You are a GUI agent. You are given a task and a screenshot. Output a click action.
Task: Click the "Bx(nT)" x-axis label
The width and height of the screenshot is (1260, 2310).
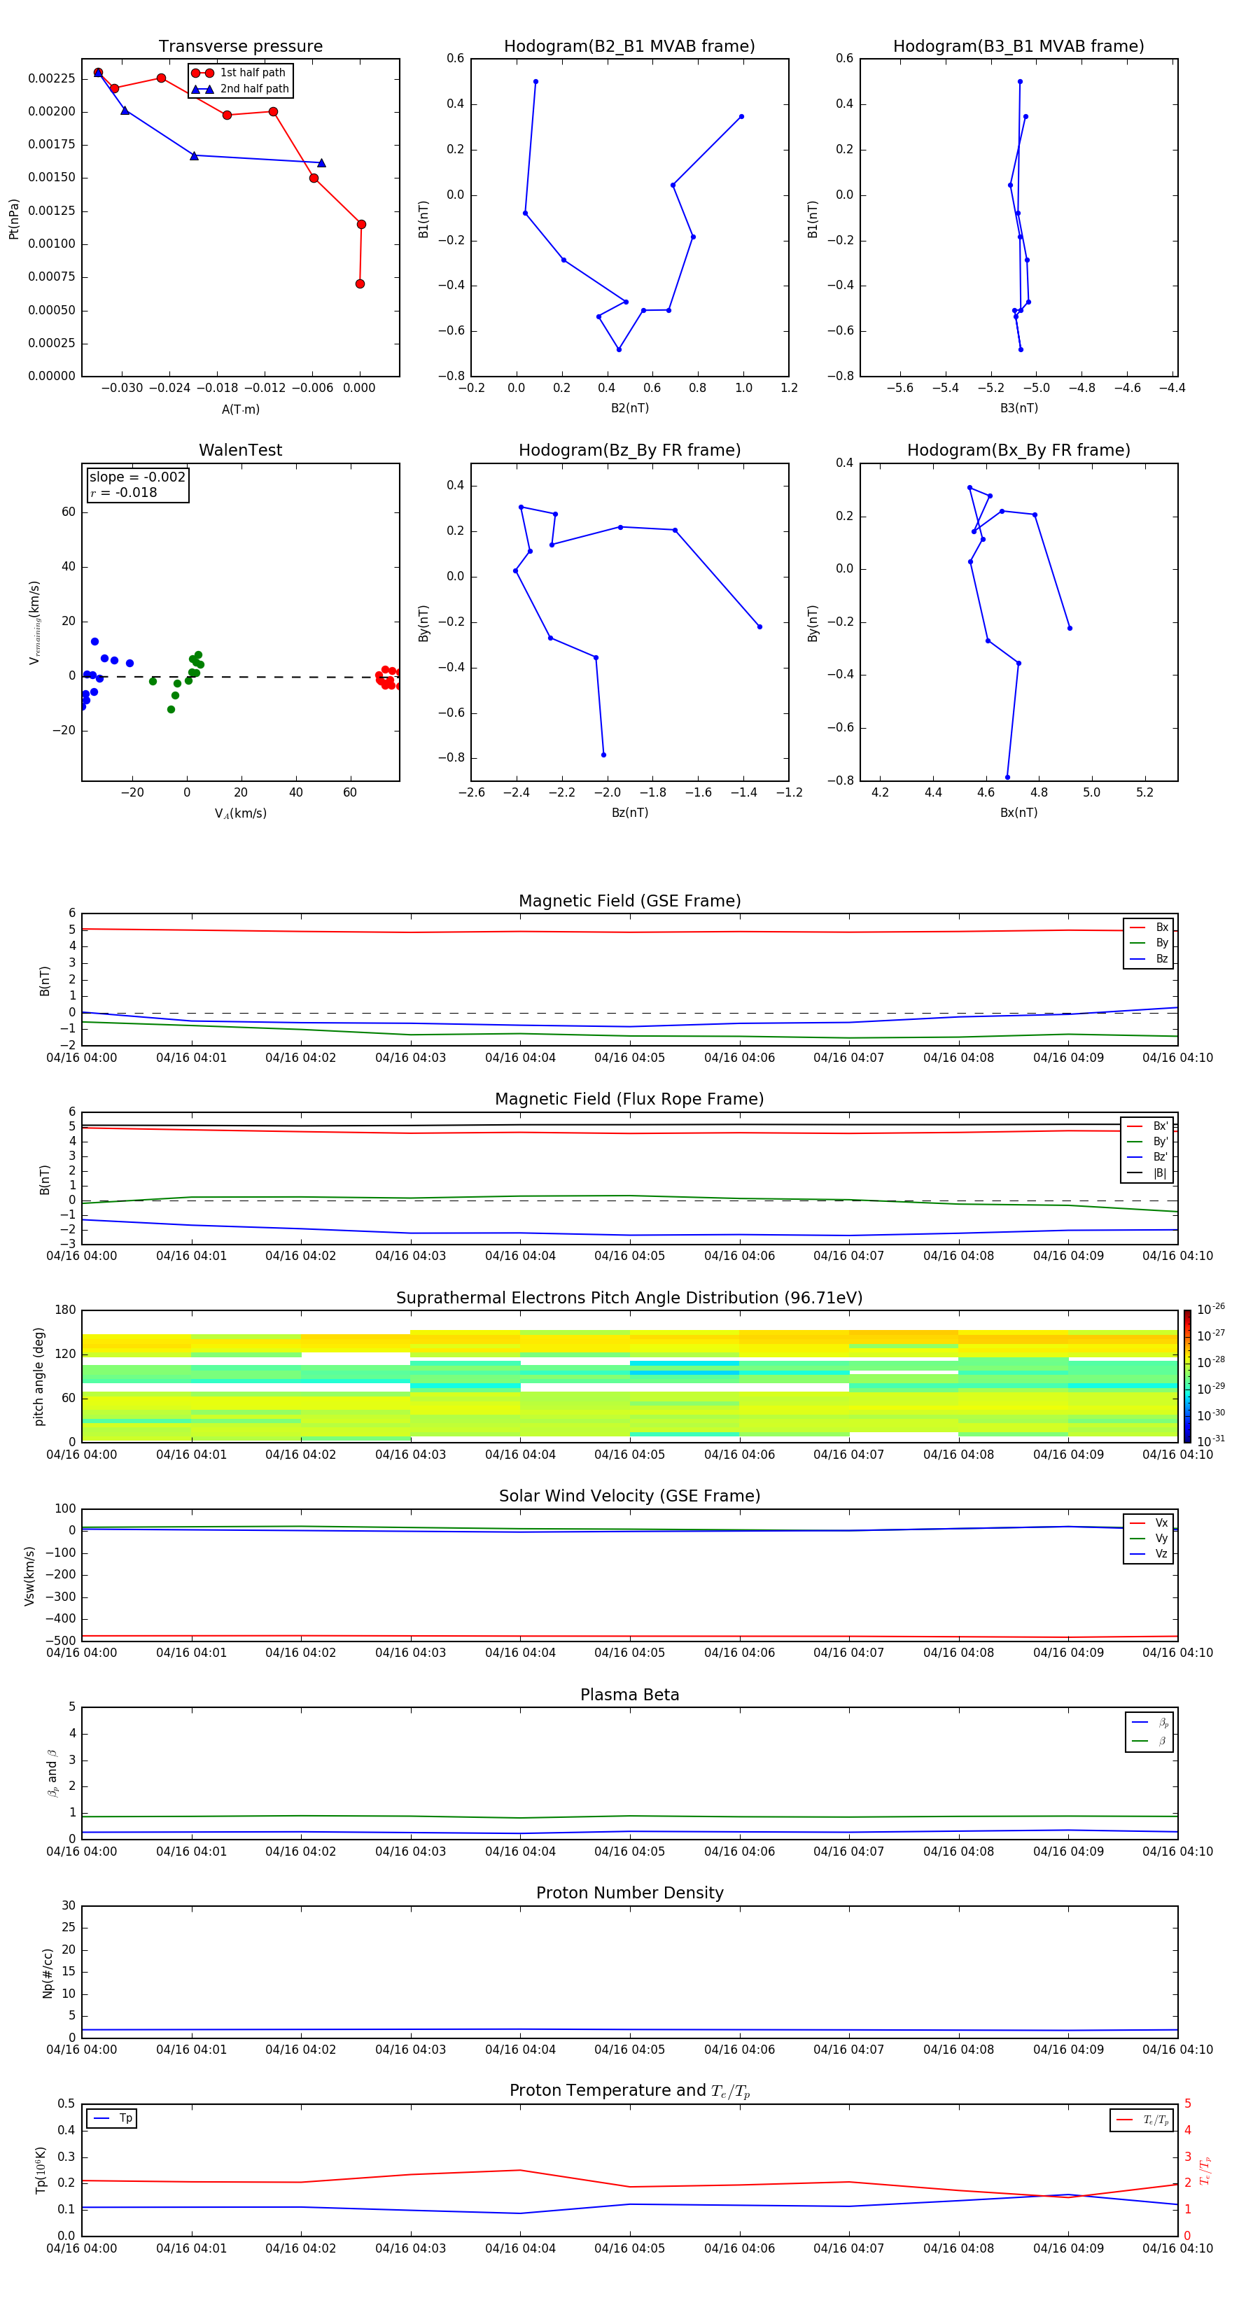click(1018, 813)
